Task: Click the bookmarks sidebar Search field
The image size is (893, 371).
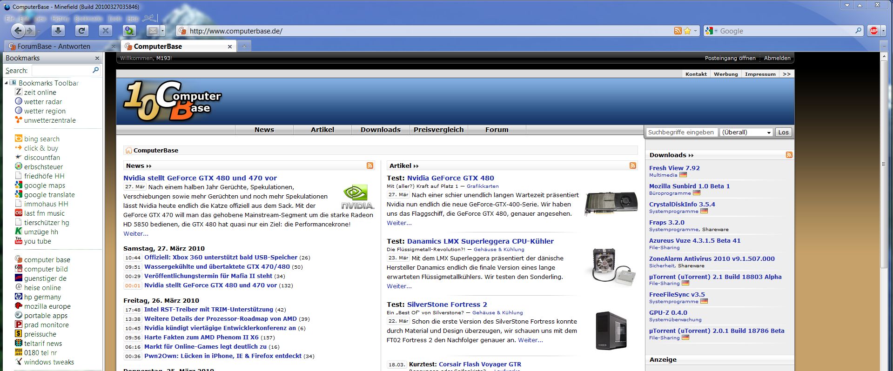Action: (x=66, y=70)
